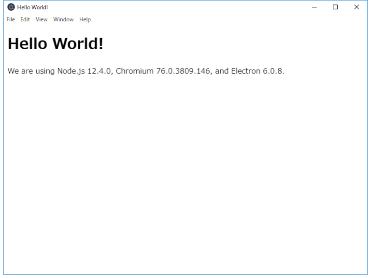
Task: Click the Chromium version 76.0.3809.146
Action: [183, 71]
